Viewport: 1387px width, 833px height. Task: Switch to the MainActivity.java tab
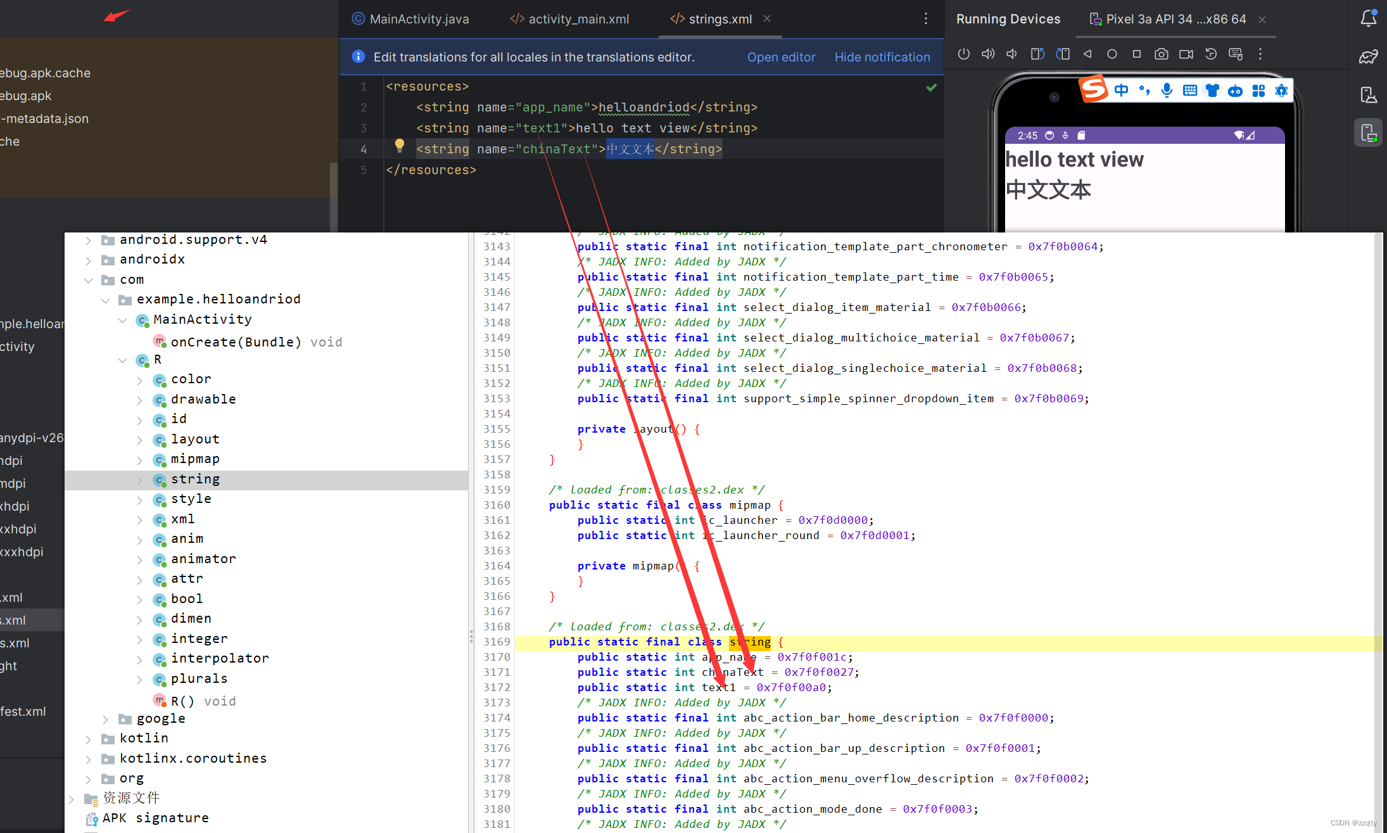(x=418, y=19)
